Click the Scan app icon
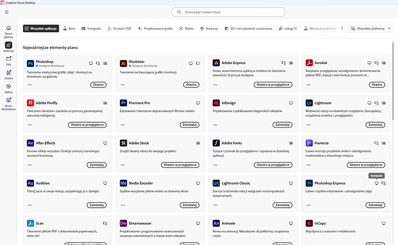This screenshot has width=398, height=245. 30,223
